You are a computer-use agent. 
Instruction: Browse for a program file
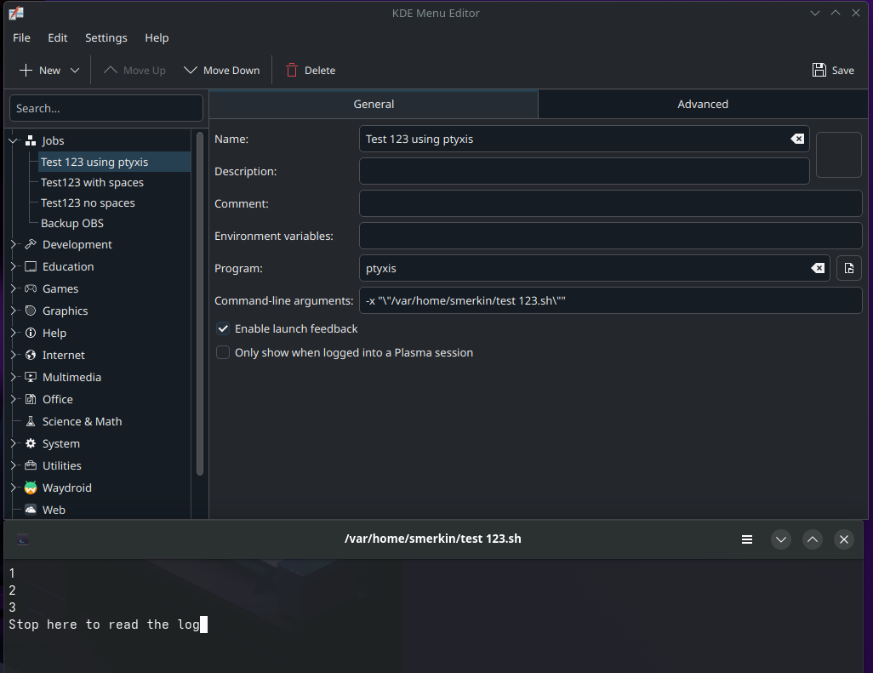coord(848,268)
